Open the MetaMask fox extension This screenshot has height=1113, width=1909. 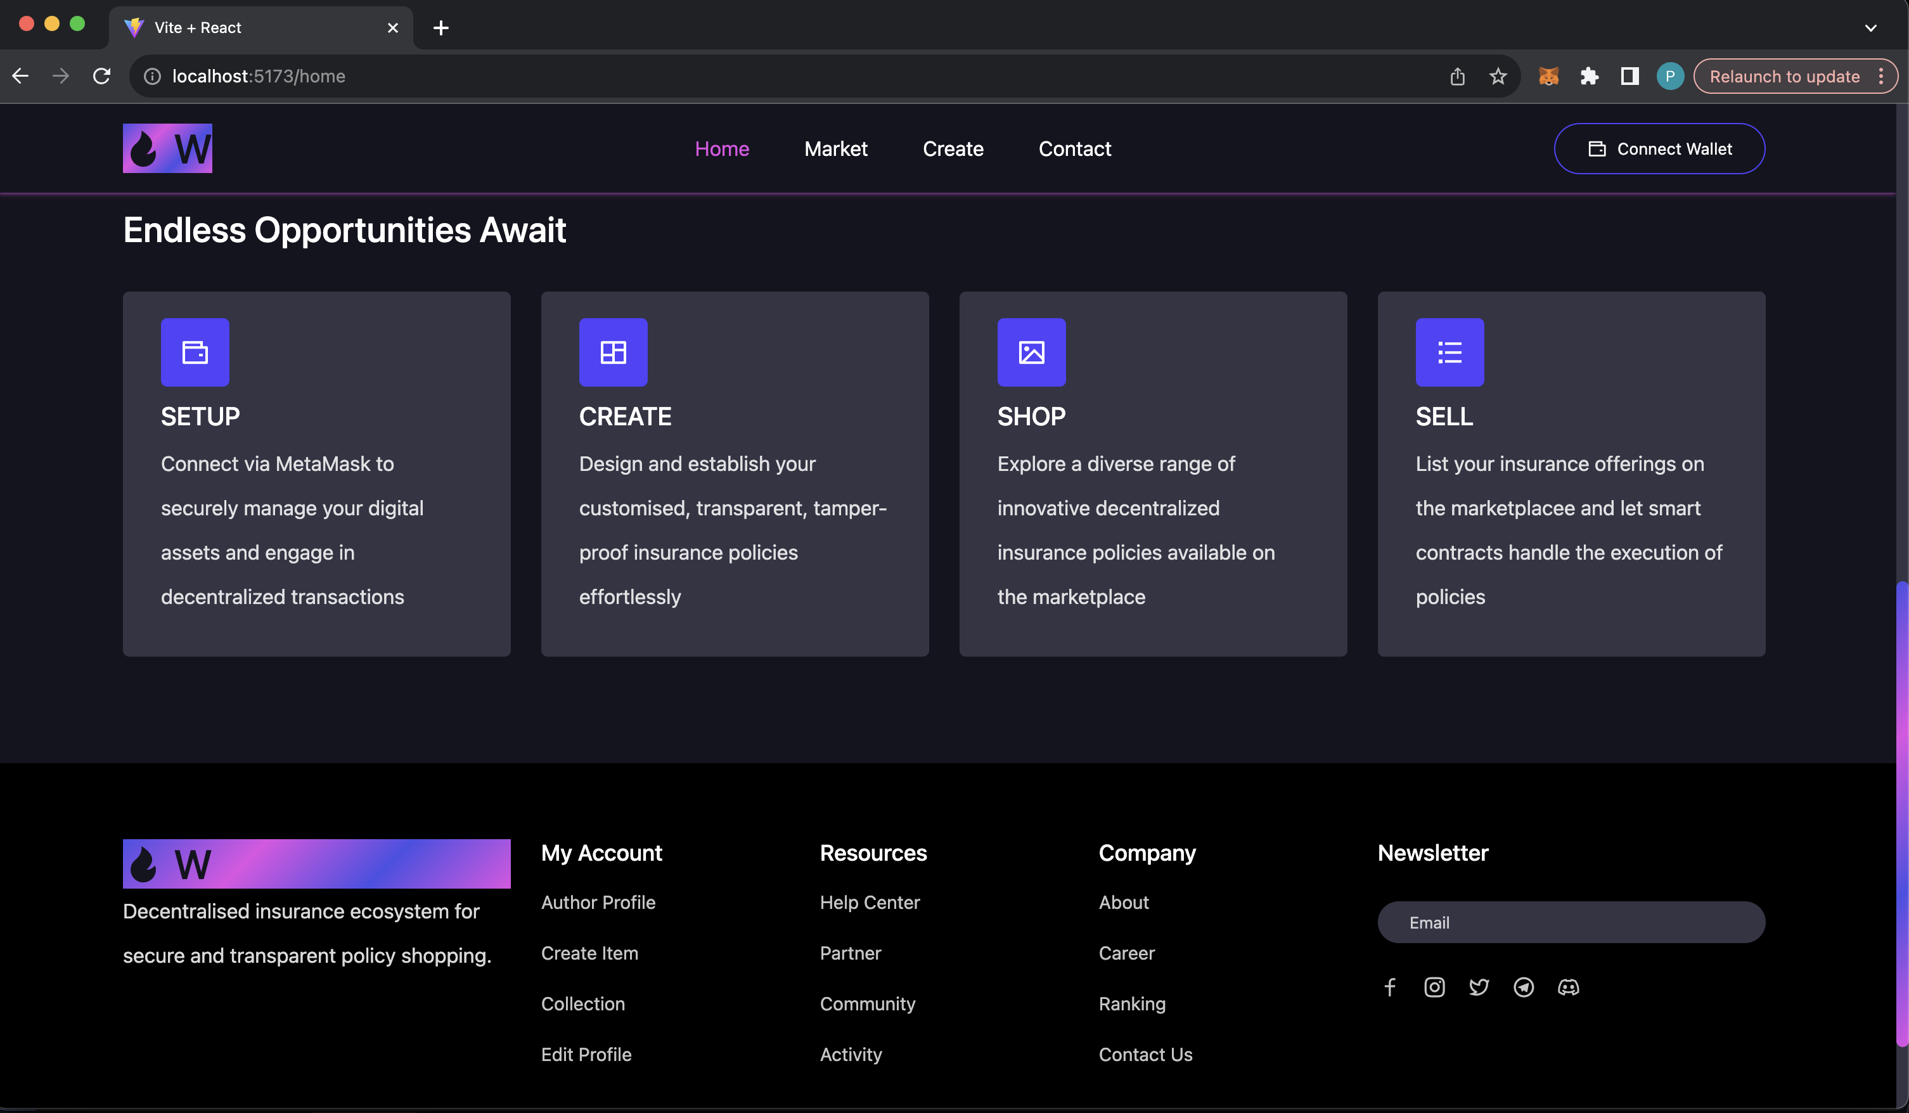1548,77
